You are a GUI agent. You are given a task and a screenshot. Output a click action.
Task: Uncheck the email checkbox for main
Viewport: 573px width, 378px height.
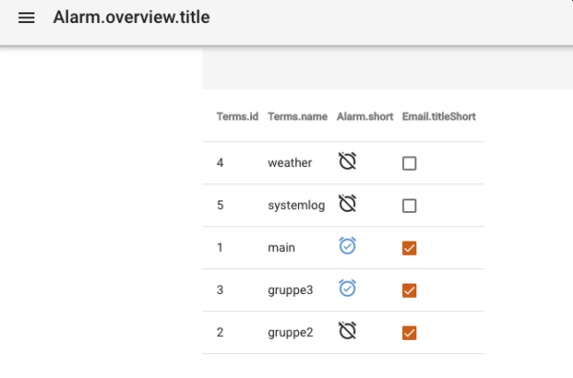pos(410,248)
